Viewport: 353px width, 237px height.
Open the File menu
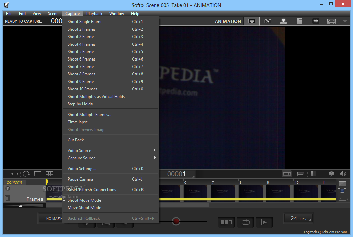(9, 14)
